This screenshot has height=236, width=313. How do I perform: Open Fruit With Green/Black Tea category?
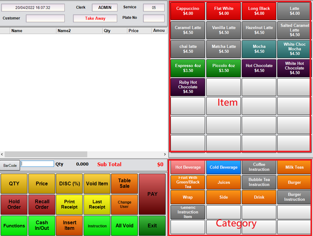point(188,182)
